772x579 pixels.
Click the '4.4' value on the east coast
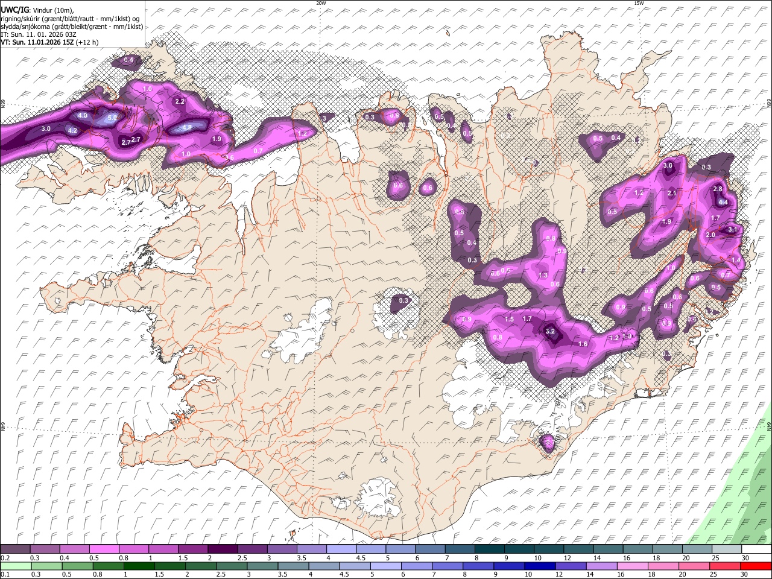[723, 202]
